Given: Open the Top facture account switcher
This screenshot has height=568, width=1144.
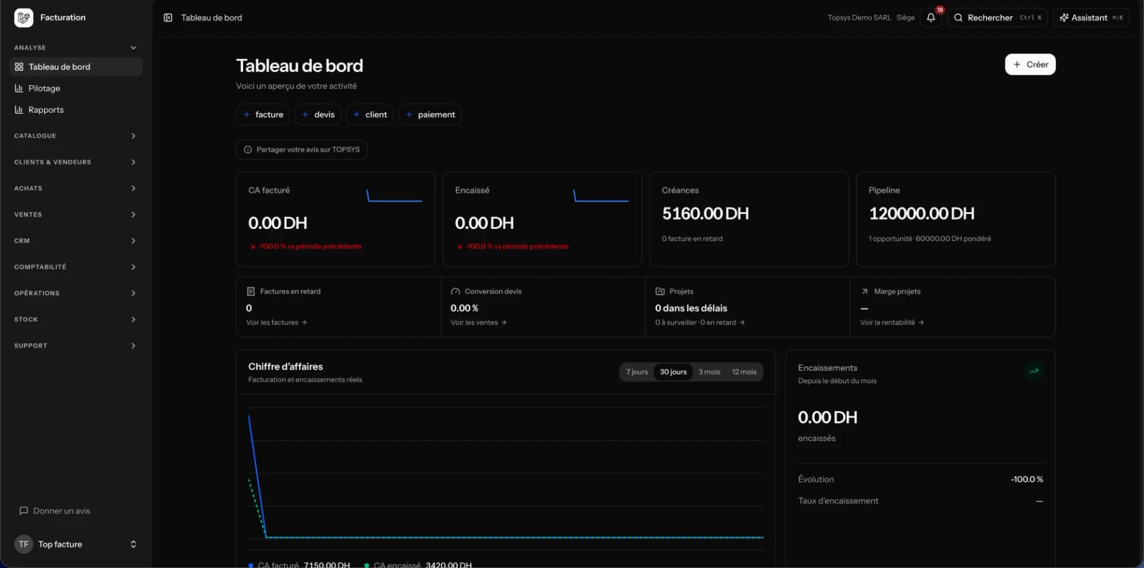Looking at the screenshot, I should pos(76,544).
